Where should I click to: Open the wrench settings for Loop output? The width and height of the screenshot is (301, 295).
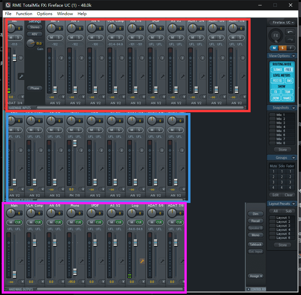142,261
